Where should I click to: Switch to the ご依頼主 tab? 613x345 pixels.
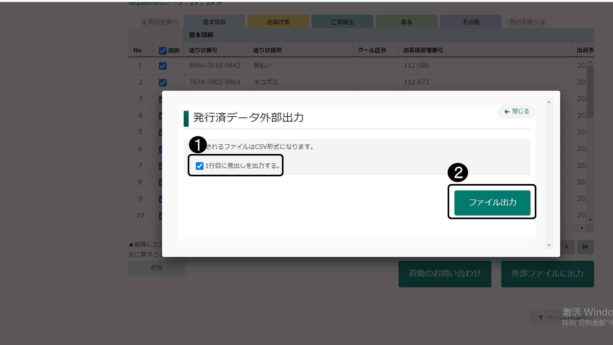coord(342,22)
